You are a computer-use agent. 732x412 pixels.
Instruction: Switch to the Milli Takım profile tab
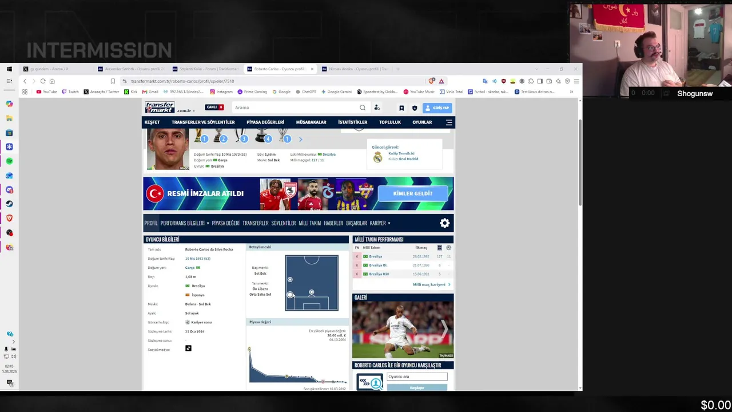coord(310,223)
